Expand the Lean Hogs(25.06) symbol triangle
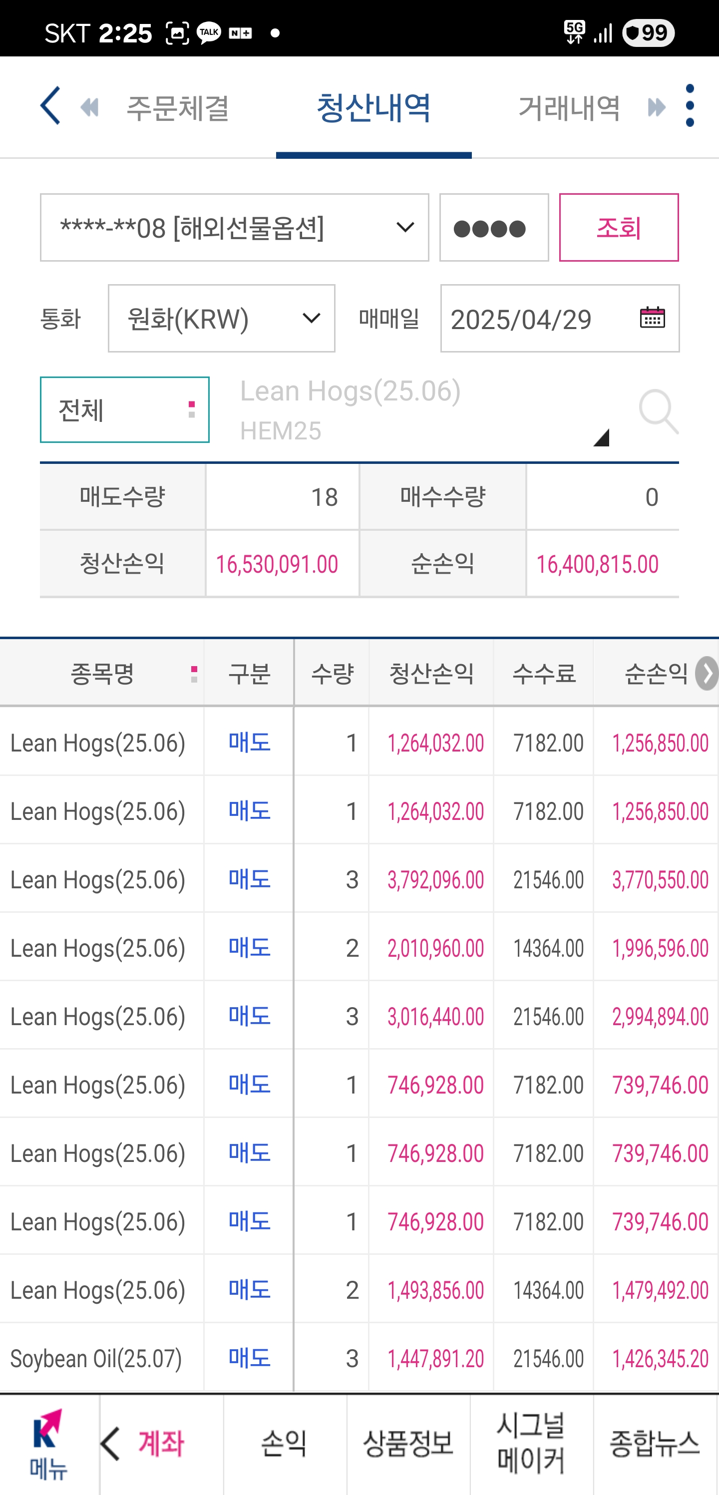The width and height of the screenshot is (719, 1495). pyautogui.click(x=601, y=437)
